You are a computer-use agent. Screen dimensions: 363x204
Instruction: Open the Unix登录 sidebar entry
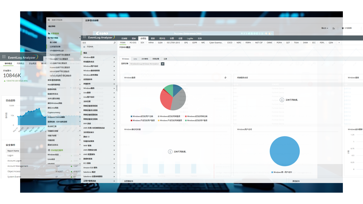tap(87, 93)
